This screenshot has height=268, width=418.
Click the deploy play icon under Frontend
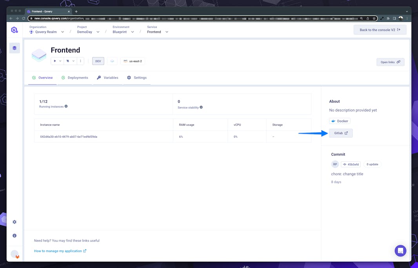click(55, 61)
